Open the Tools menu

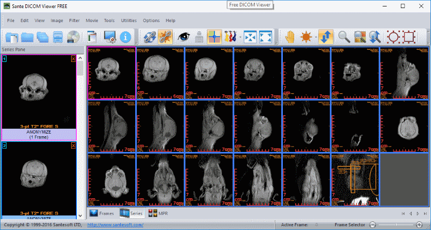109,20
